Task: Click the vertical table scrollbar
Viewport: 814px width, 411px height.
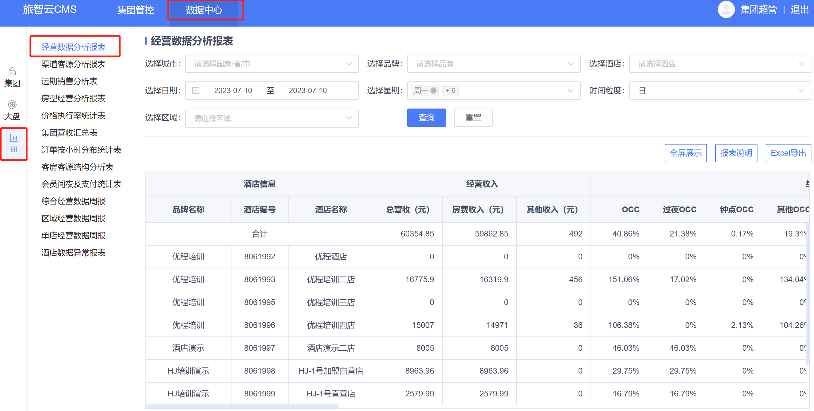Action: click(x=807, y=294)
